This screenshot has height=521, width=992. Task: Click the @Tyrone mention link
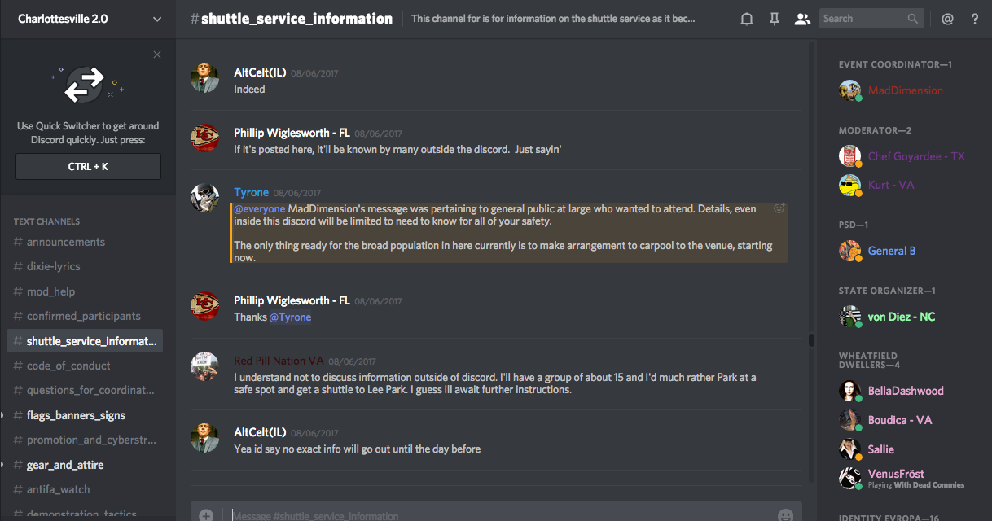(x=291, y=317)
